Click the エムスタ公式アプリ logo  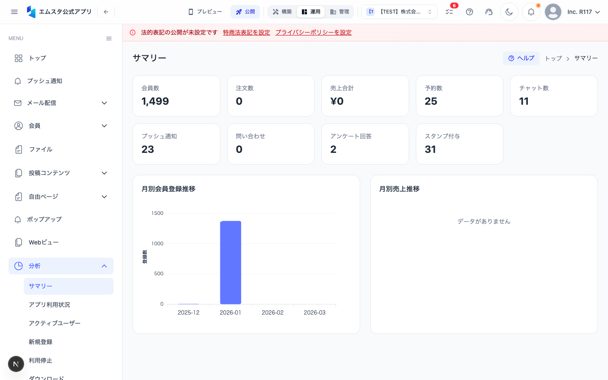59,12
